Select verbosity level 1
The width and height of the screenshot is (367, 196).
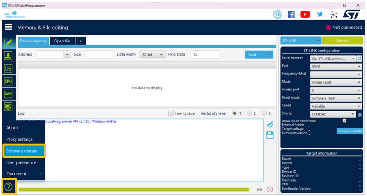[235, 113]
